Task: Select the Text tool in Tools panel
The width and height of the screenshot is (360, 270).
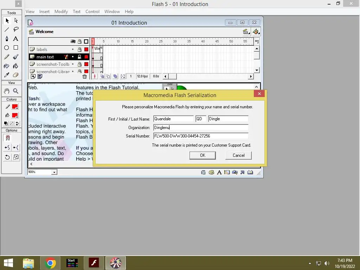Action: [x=16, y=39]
